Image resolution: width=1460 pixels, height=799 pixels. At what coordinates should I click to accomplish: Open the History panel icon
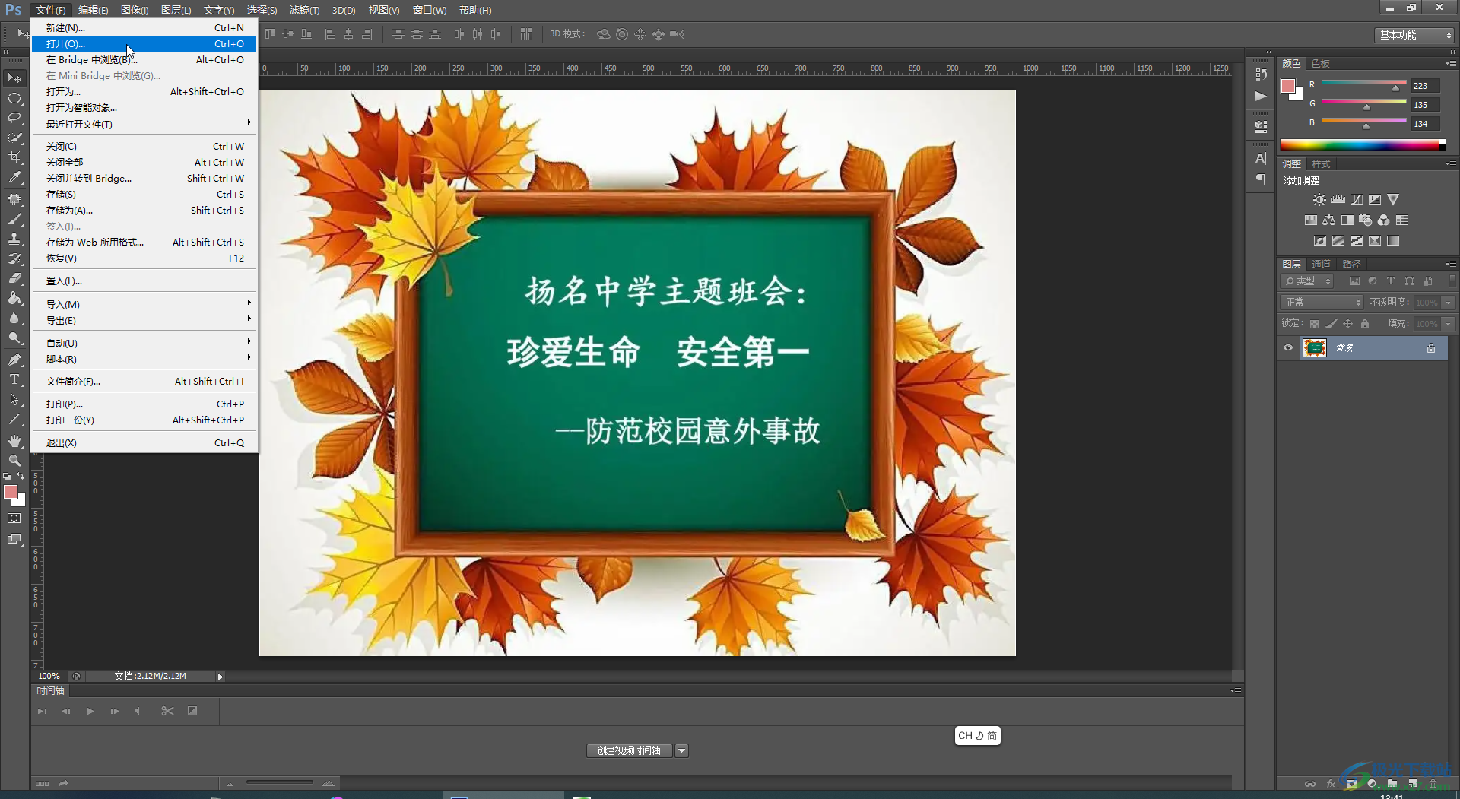(1261, 75)
